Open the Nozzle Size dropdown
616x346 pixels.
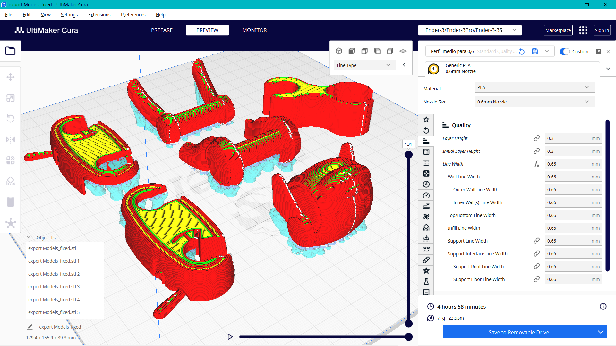(x=534, y=102)
